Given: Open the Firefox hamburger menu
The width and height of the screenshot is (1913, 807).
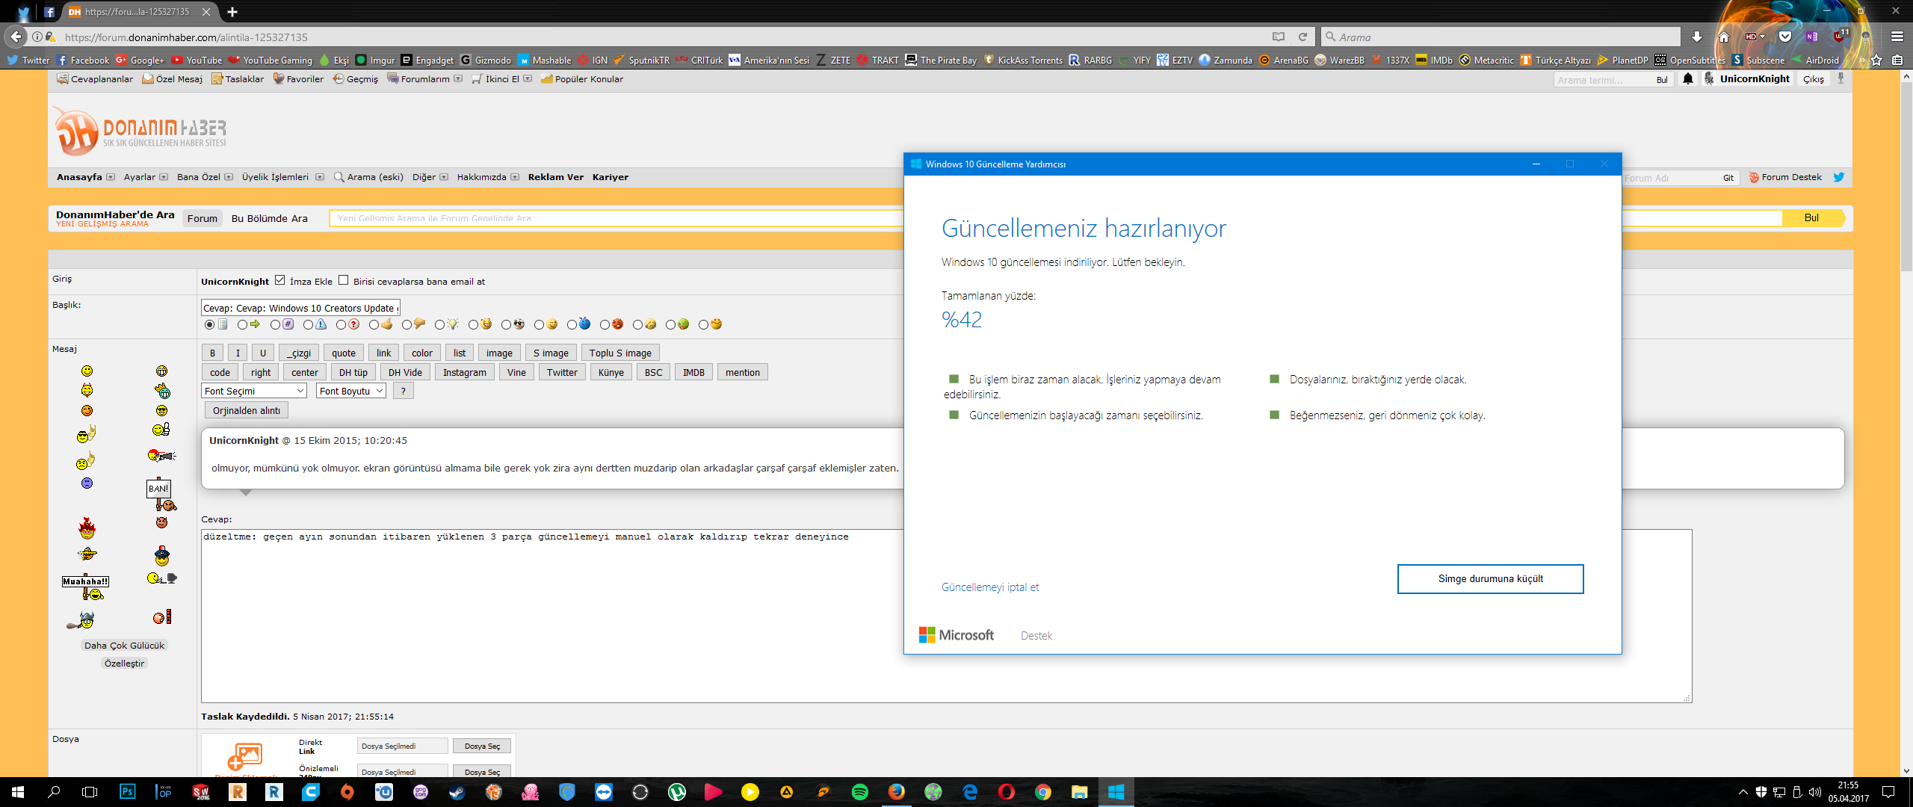Looking at the screenshot, I should click(1897, 37).
